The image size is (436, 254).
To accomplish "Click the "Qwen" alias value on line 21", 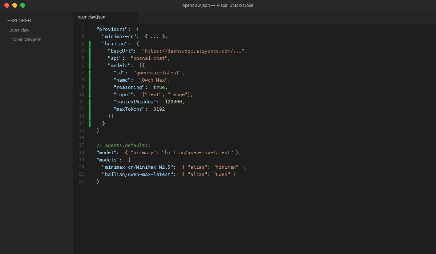I will 221,174.
